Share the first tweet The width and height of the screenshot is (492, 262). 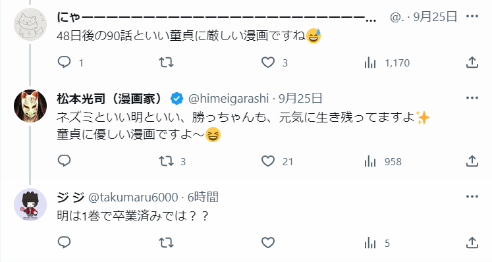point(472,63)
